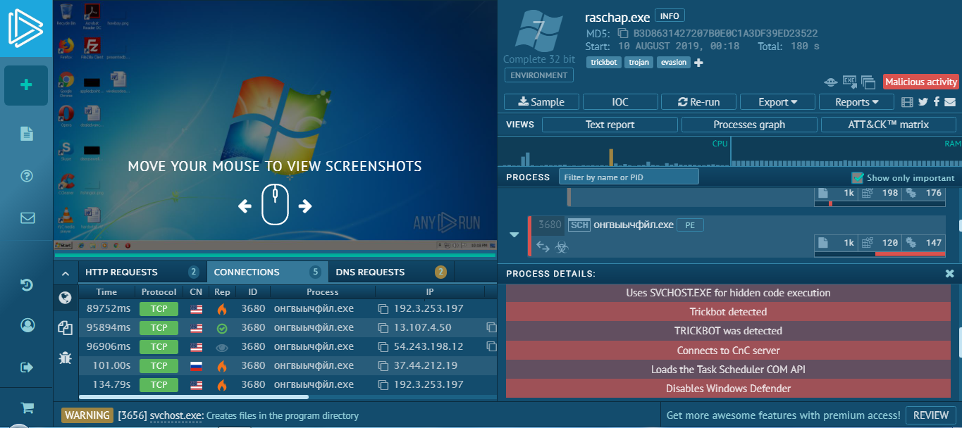962x428 pixels.
Task: Open the svchost.exe link in warning bar
Action: (176, 415)
